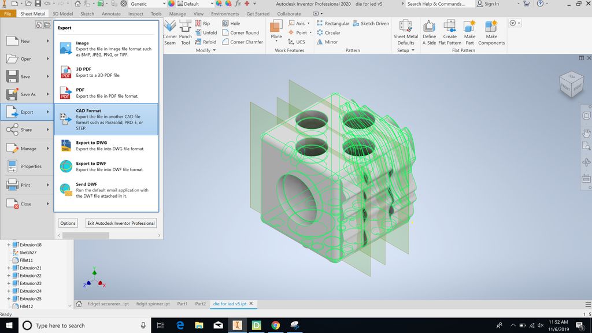
Task: Open the Manage menu entry
Action: 27,149
